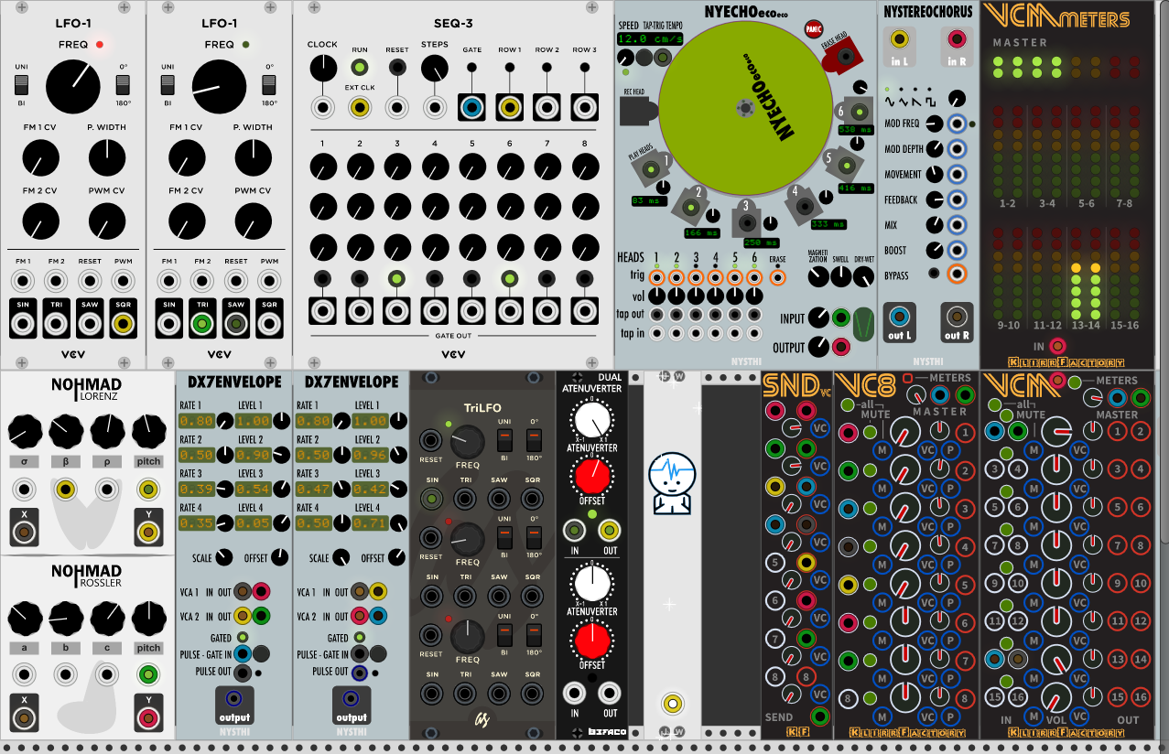This screenshot has width=1169, height=754.
Task: Click the 0.05 LEVEL 4 value on DX7ENVELOPE
Action: coord(252,523)
